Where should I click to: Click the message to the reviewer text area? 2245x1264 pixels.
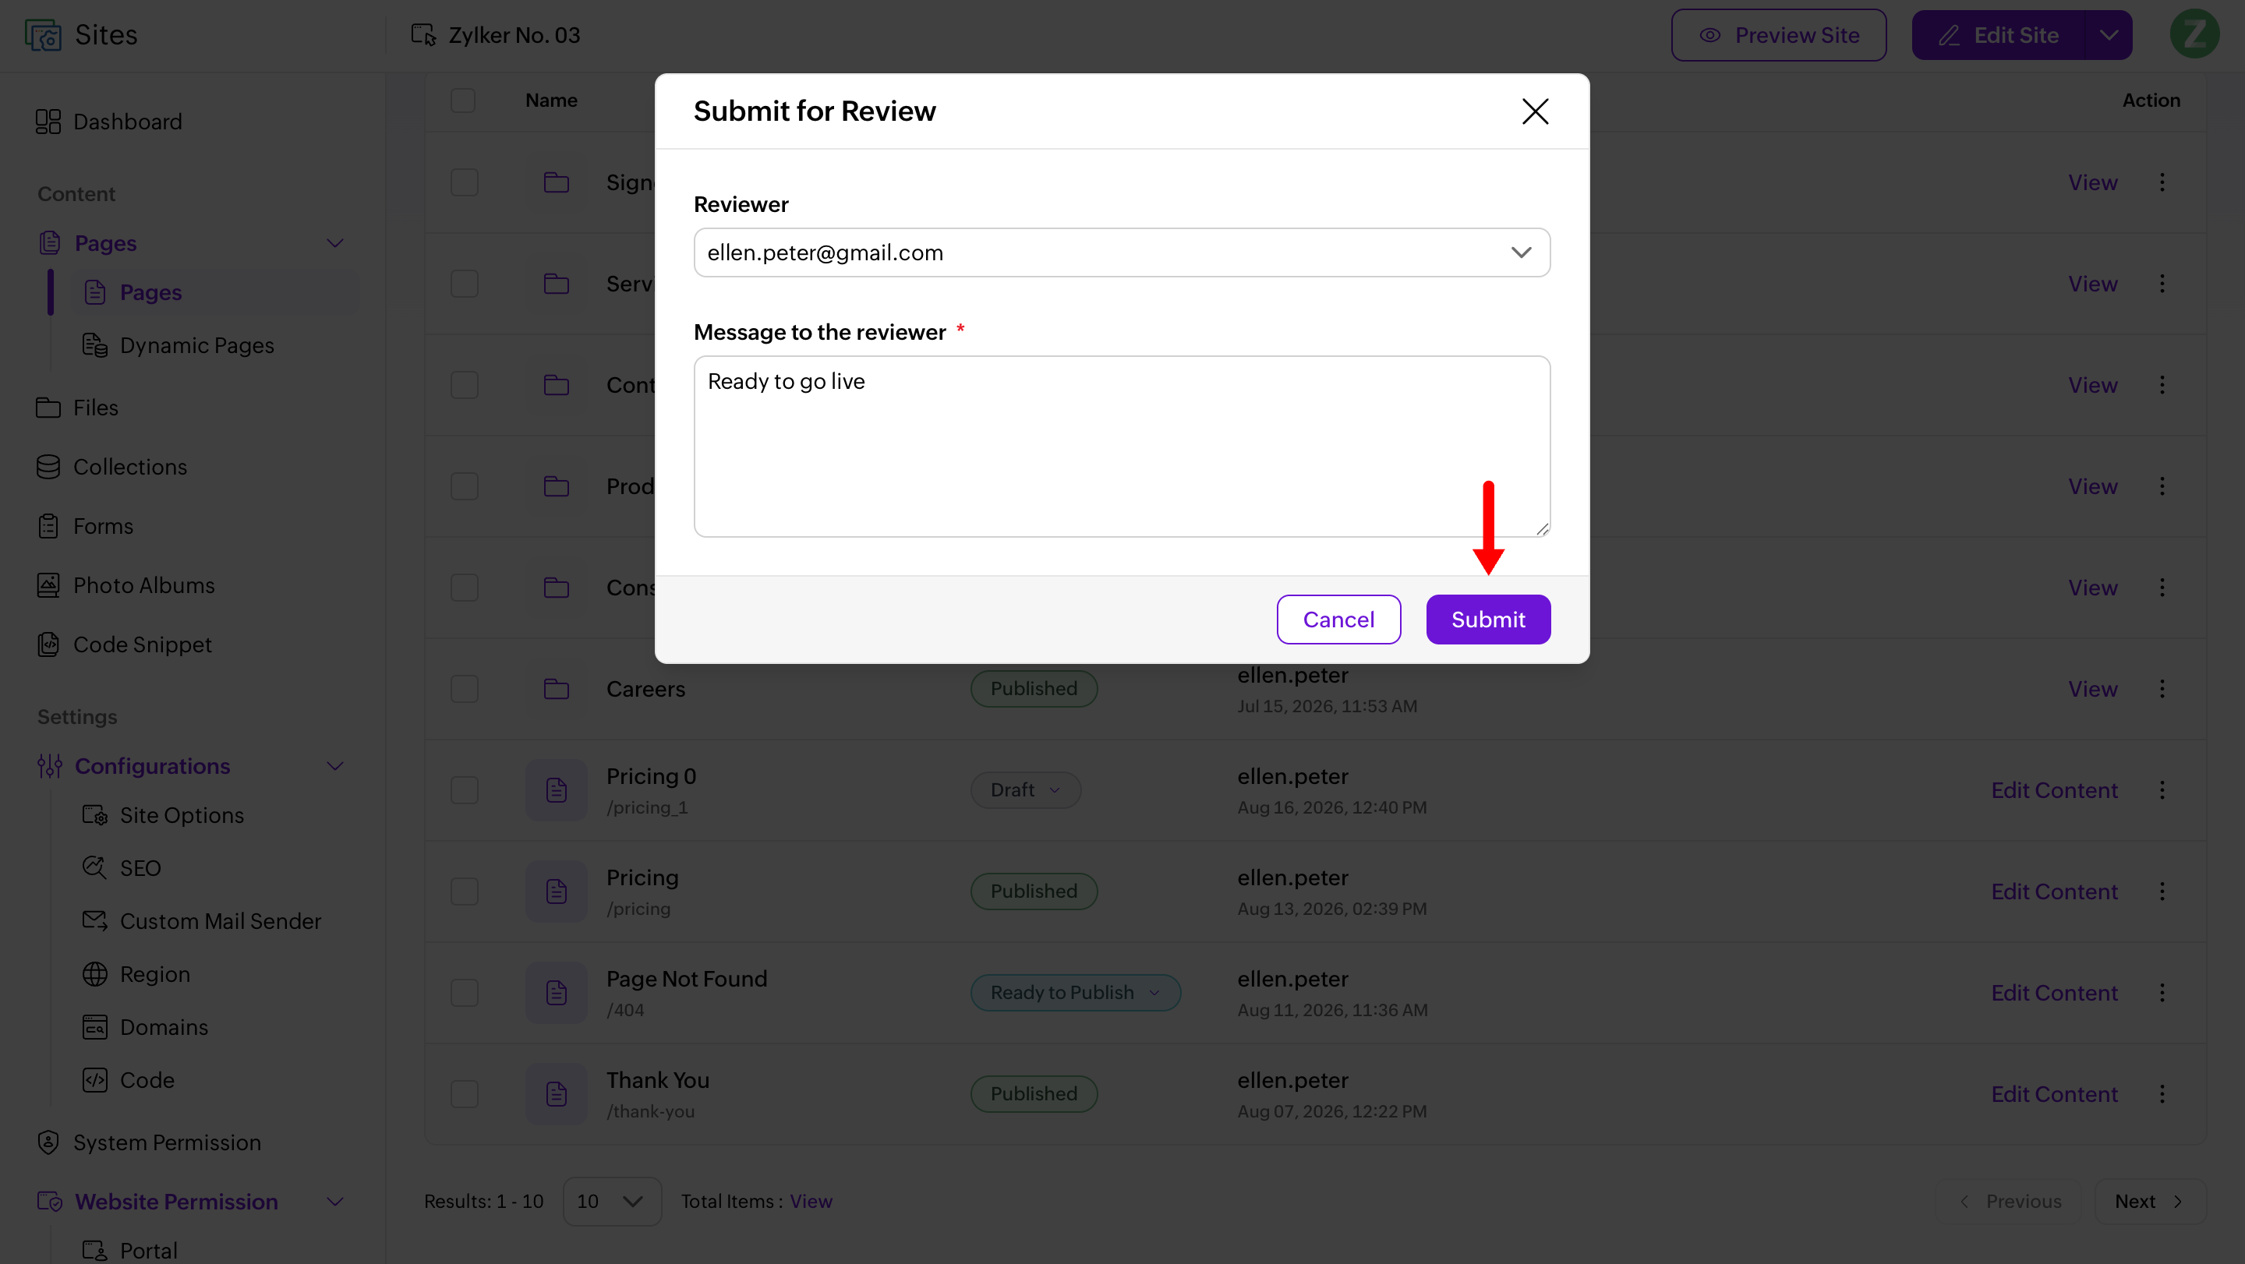[1122, 446]
